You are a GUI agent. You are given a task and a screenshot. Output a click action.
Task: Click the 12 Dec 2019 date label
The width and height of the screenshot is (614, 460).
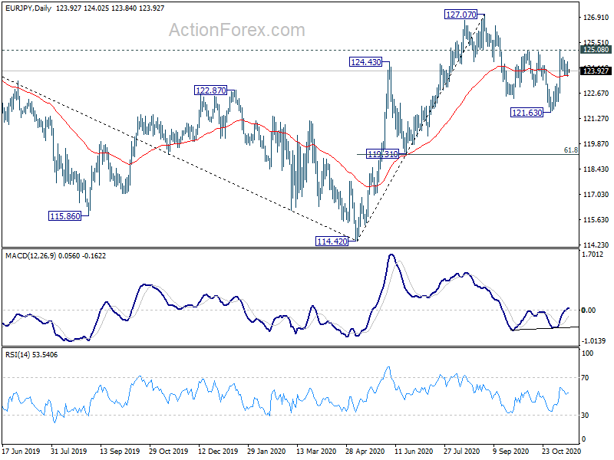218,452
